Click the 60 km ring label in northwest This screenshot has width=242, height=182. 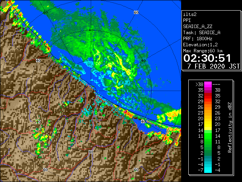45,13
